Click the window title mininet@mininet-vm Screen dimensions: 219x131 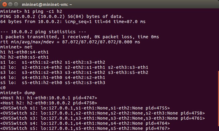click(47, 5)
